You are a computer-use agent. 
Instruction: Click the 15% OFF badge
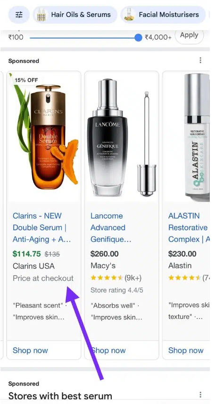point(26,80)
